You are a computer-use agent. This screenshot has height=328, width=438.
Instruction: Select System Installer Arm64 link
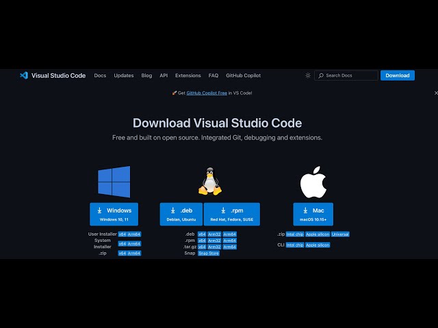(134, 244)
